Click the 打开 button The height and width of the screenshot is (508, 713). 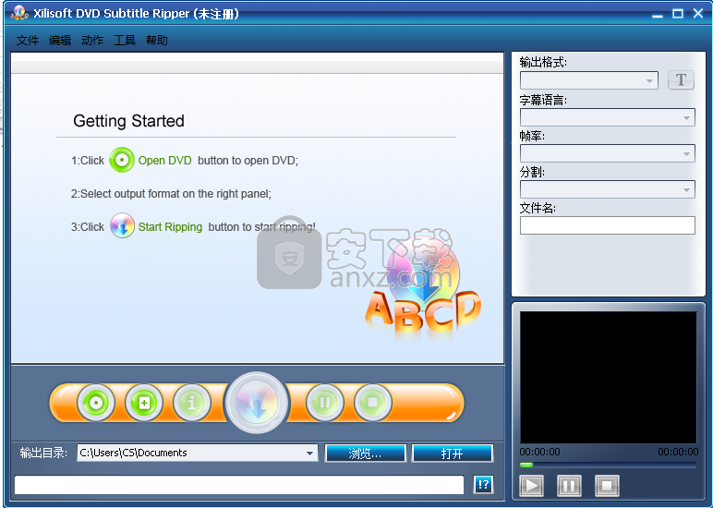coord(453,454)
